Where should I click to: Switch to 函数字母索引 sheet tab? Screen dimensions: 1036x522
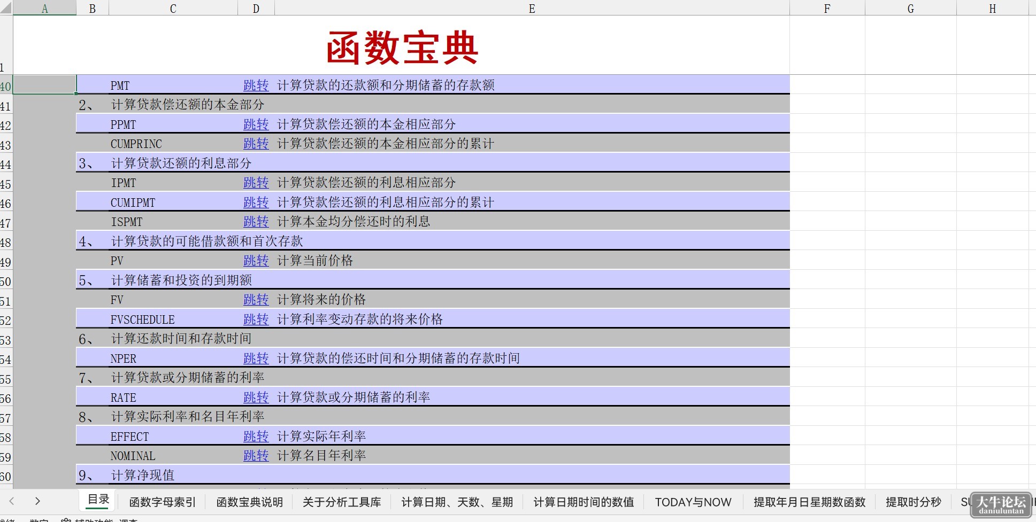tap(163, 502)
